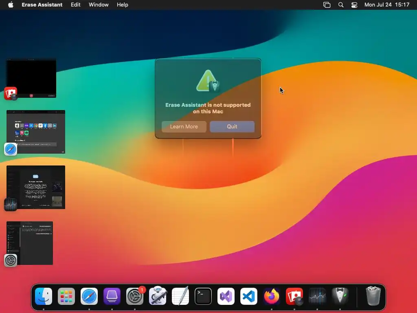Click the date and time clock
This screenshot has height=313, width=417.
click(387, 5)
